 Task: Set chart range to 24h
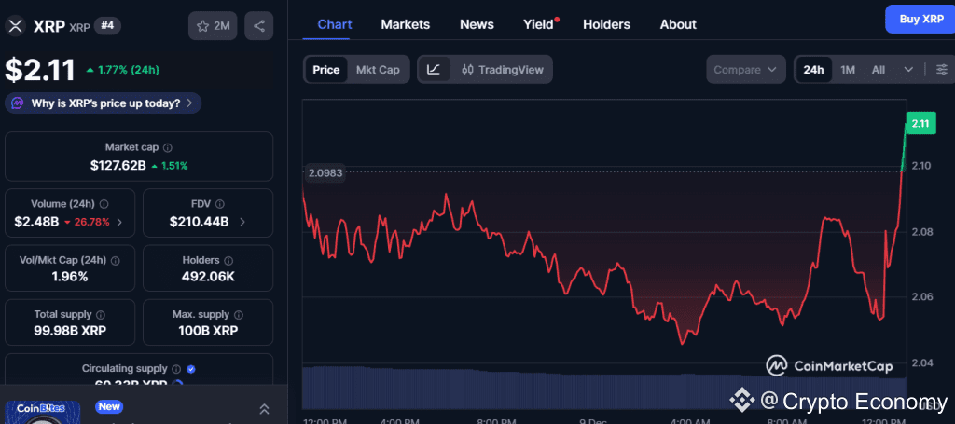813,69
